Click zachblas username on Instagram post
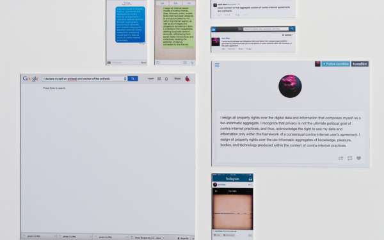This screenshot has height=240, width=384. 222,185
